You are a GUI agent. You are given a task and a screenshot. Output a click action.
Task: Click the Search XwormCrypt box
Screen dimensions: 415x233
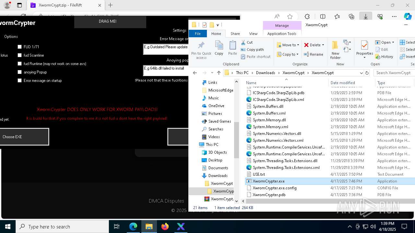[395, 73]
